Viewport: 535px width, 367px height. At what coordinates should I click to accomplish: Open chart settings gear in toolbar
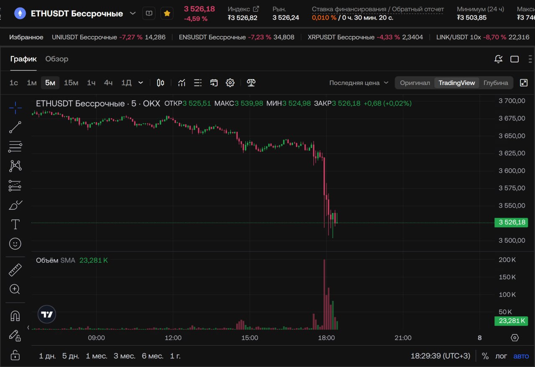pyautogui.click(x=230, y=83)
